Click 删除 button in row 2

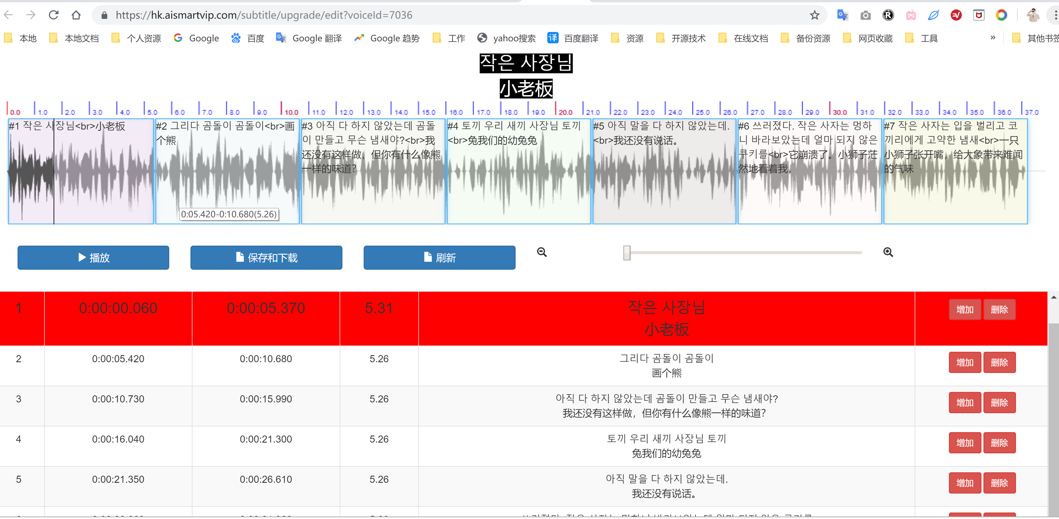pyautogui.click(x=999, y=363)
